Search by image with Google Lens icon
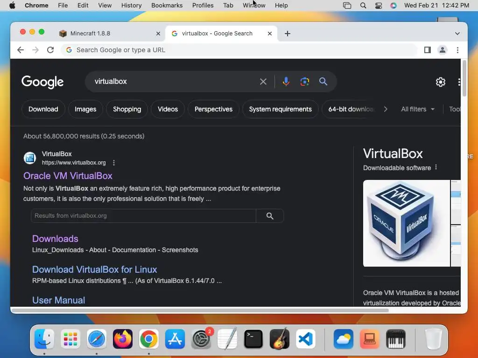 pyautogui.click(x=304, y=82)
